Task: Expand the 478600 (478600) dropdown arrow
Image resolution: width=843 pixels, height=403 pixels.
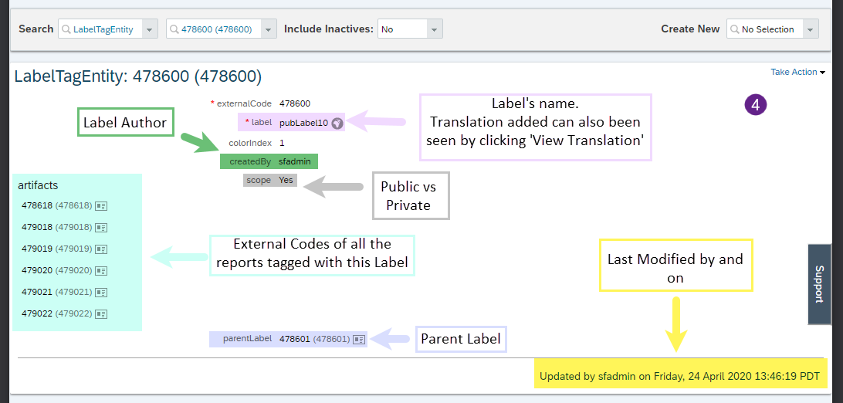Action: pyautogui.click(x=269, y=29)
